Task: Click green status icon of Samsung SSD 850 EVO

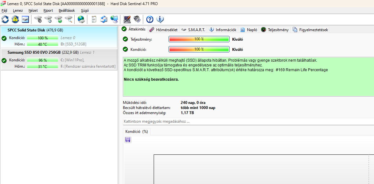Action: coord(4,60)
